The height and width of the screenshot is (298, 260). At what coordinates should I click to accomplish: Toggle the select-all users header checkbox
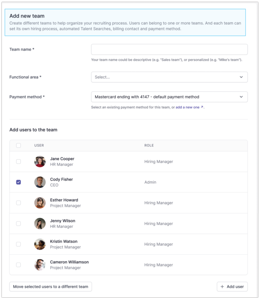pos(18,146)
